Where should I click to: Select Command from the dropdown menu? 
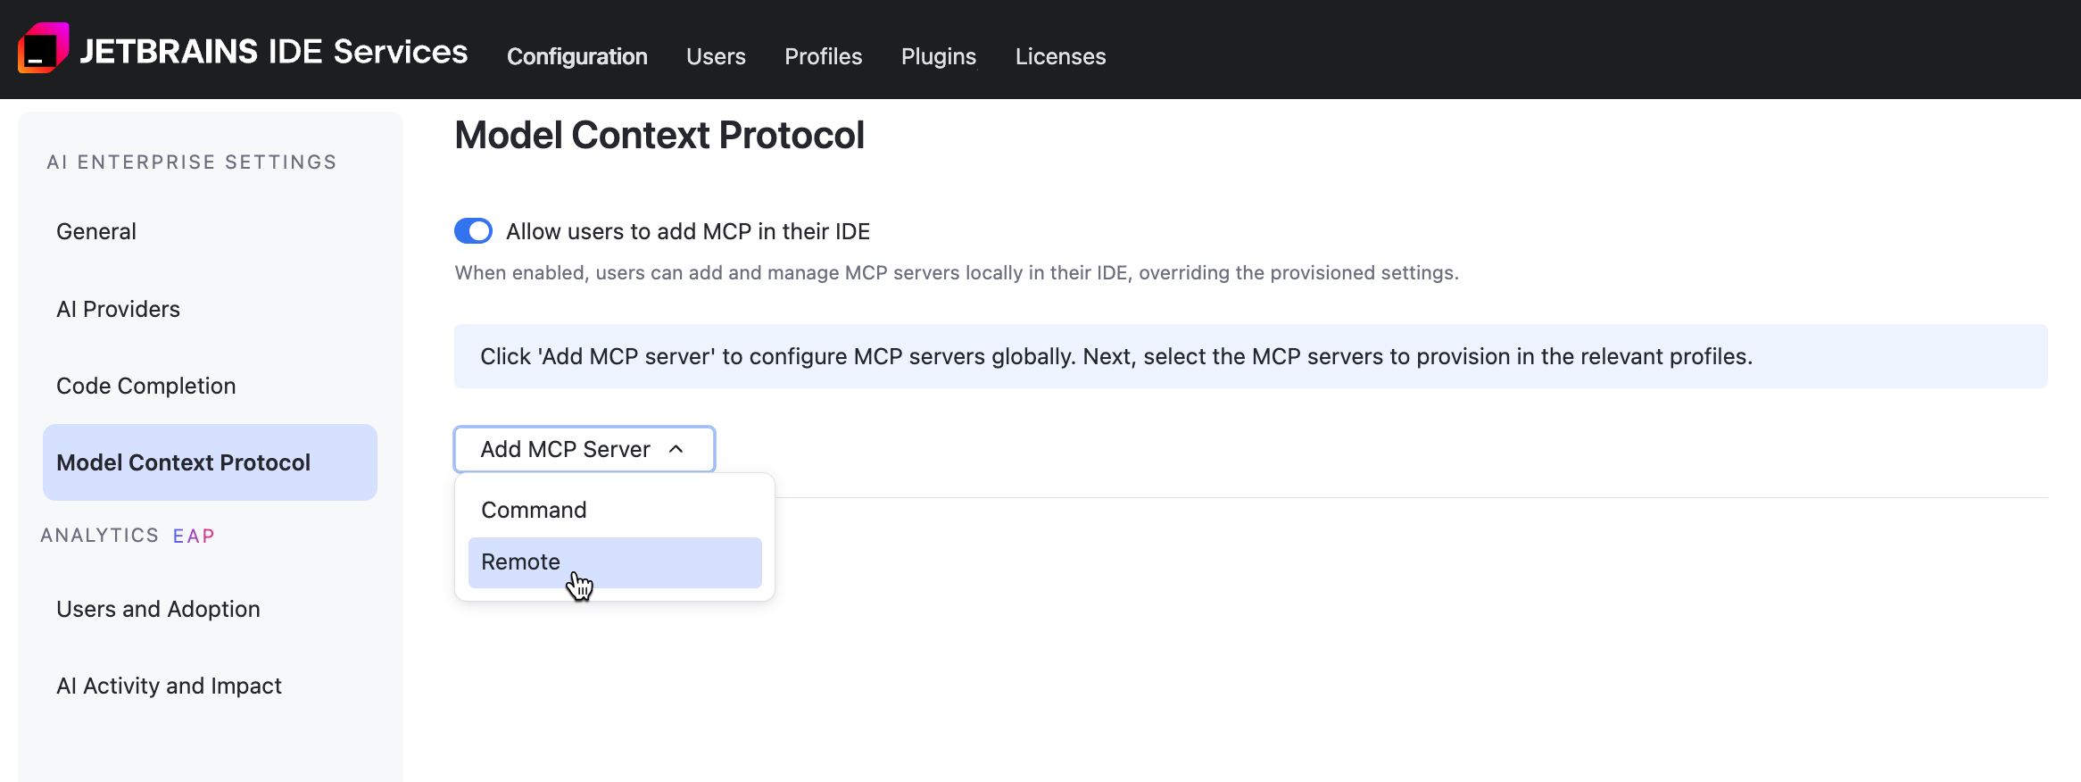pos(534,510)
